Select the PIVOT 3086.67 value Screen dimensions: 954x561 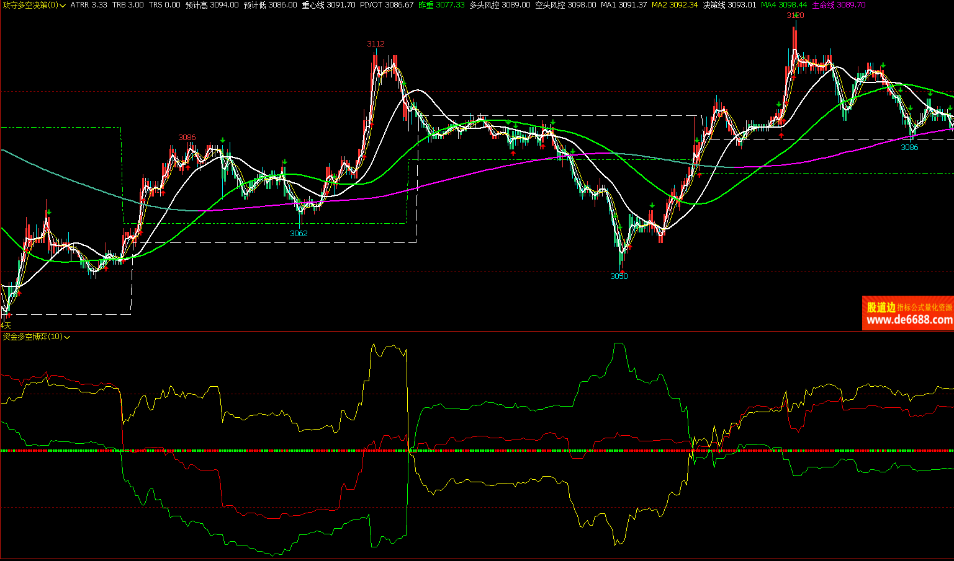387,5
